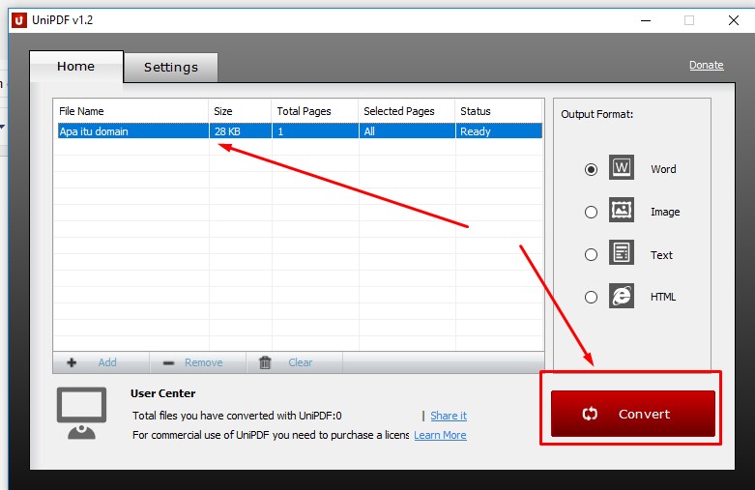Open the Donate link
755x490 pixels.
click(706, 65)
